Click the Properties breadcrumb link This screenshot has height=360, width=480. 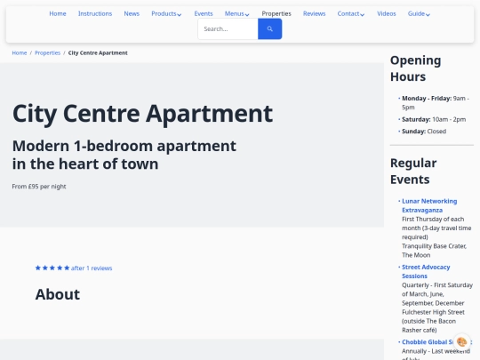[47, 53]
